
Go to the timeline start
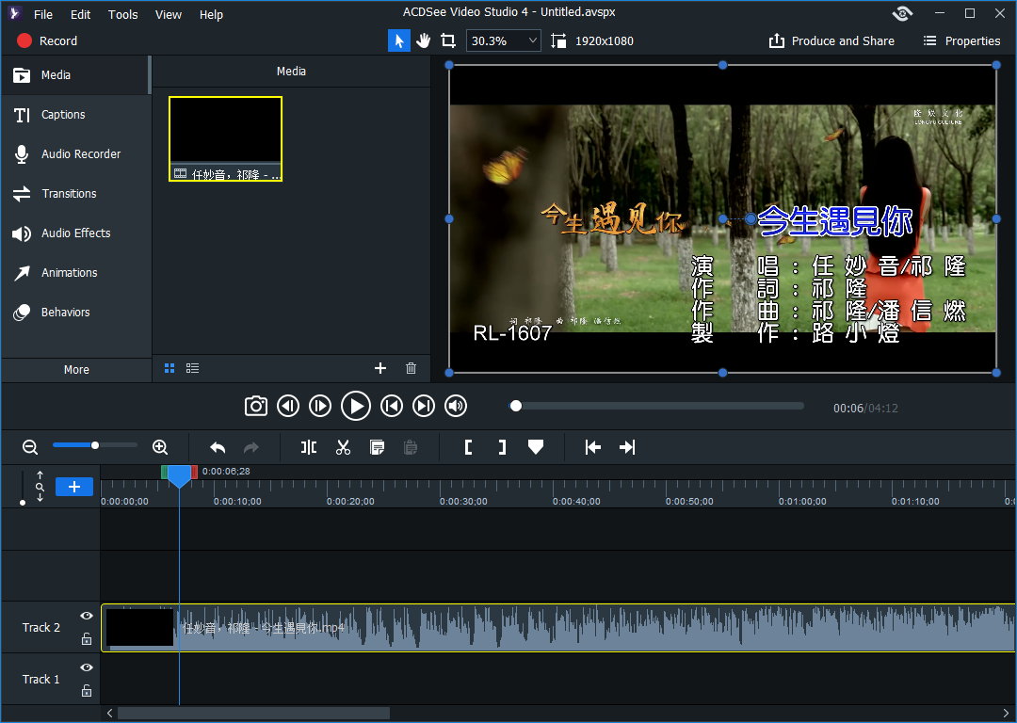point(593,447)
